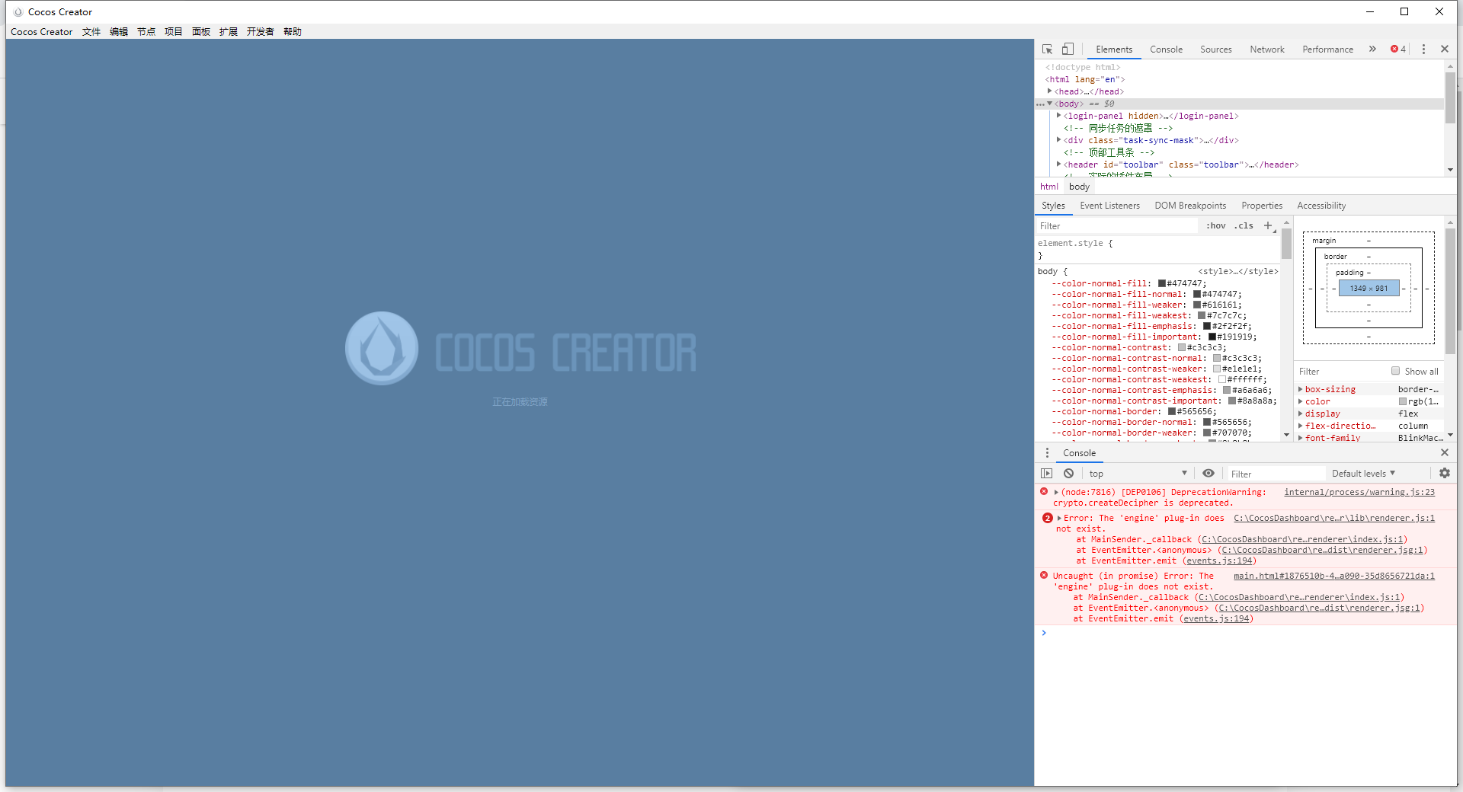The width and height of the screenshot is (1463, 792).
Task: Clear the console messages
Action: point(1068,473)
